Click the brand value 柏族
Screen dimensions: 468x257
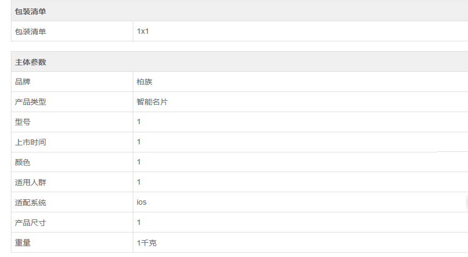144,82
